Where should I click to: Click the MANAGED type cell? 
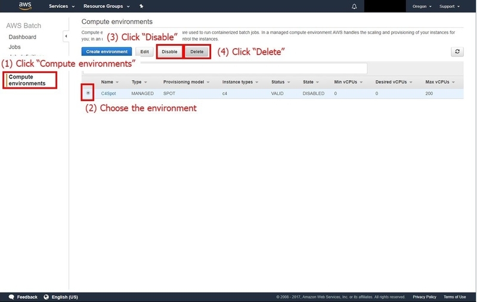pyautogui.click(x=143, y=93)
